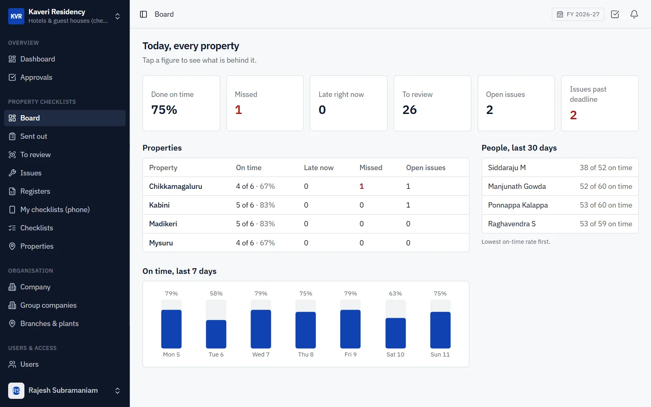Click the Fri 9 chart bar

[350, 329]
